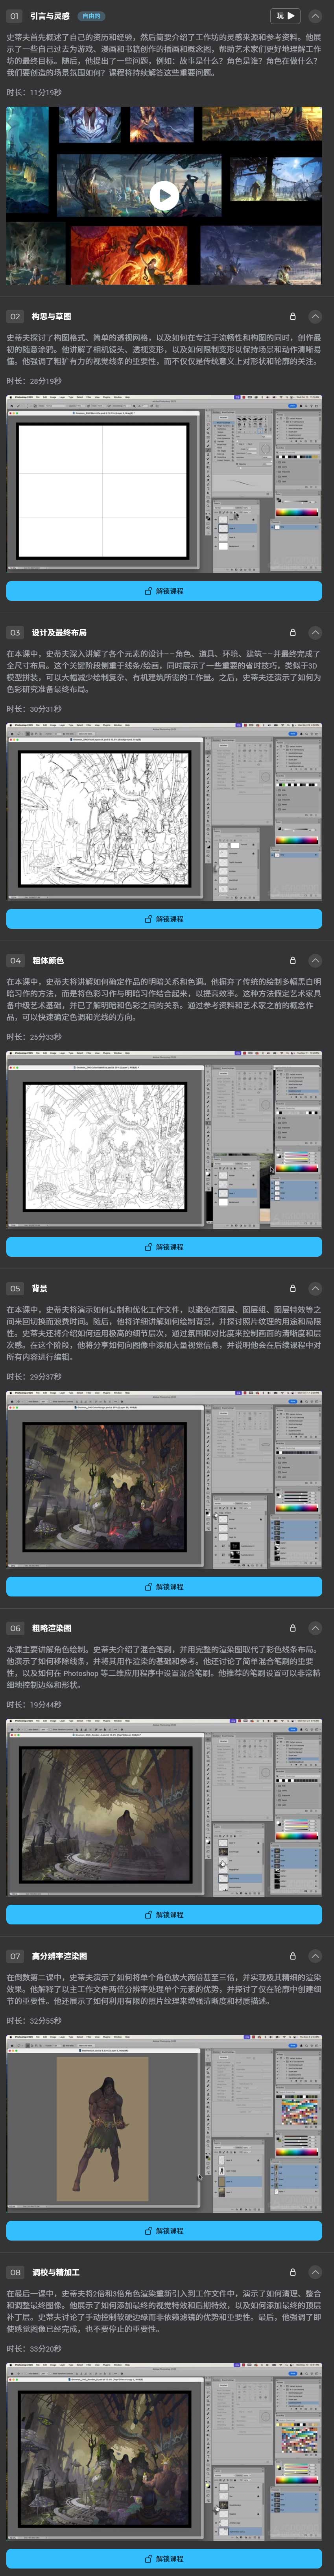Click 解锁课程 under the 粗略渲染图 lesson

164,1915
